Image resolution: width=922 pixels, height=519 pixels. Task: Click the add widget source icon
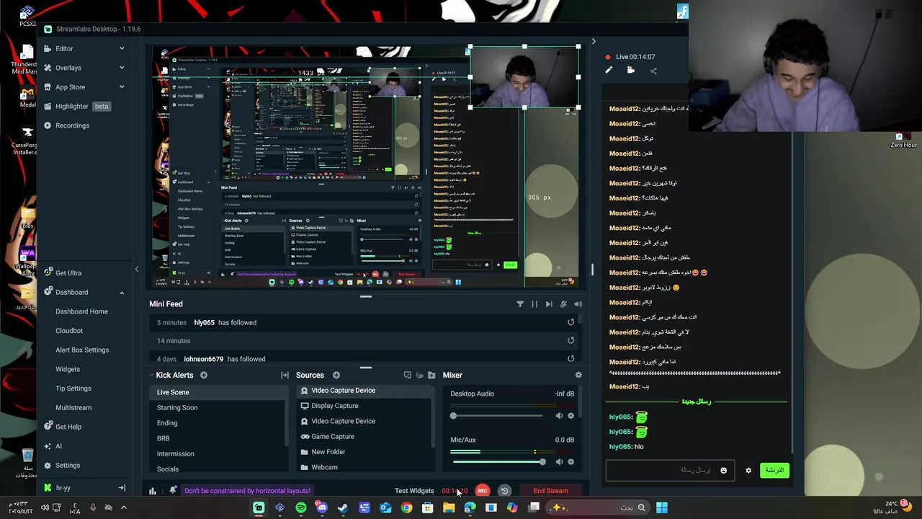408,375
